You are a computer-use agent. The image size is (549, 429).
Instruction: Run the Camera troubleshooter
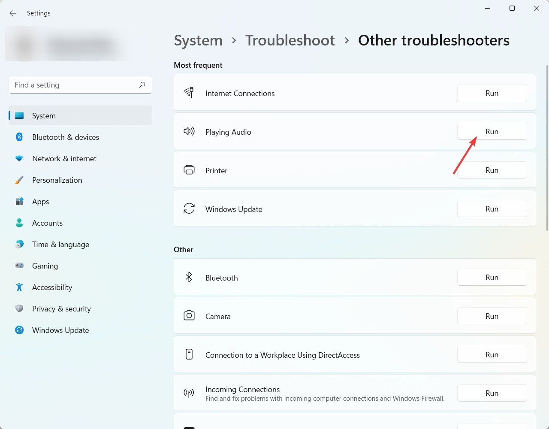pos(492,316)
